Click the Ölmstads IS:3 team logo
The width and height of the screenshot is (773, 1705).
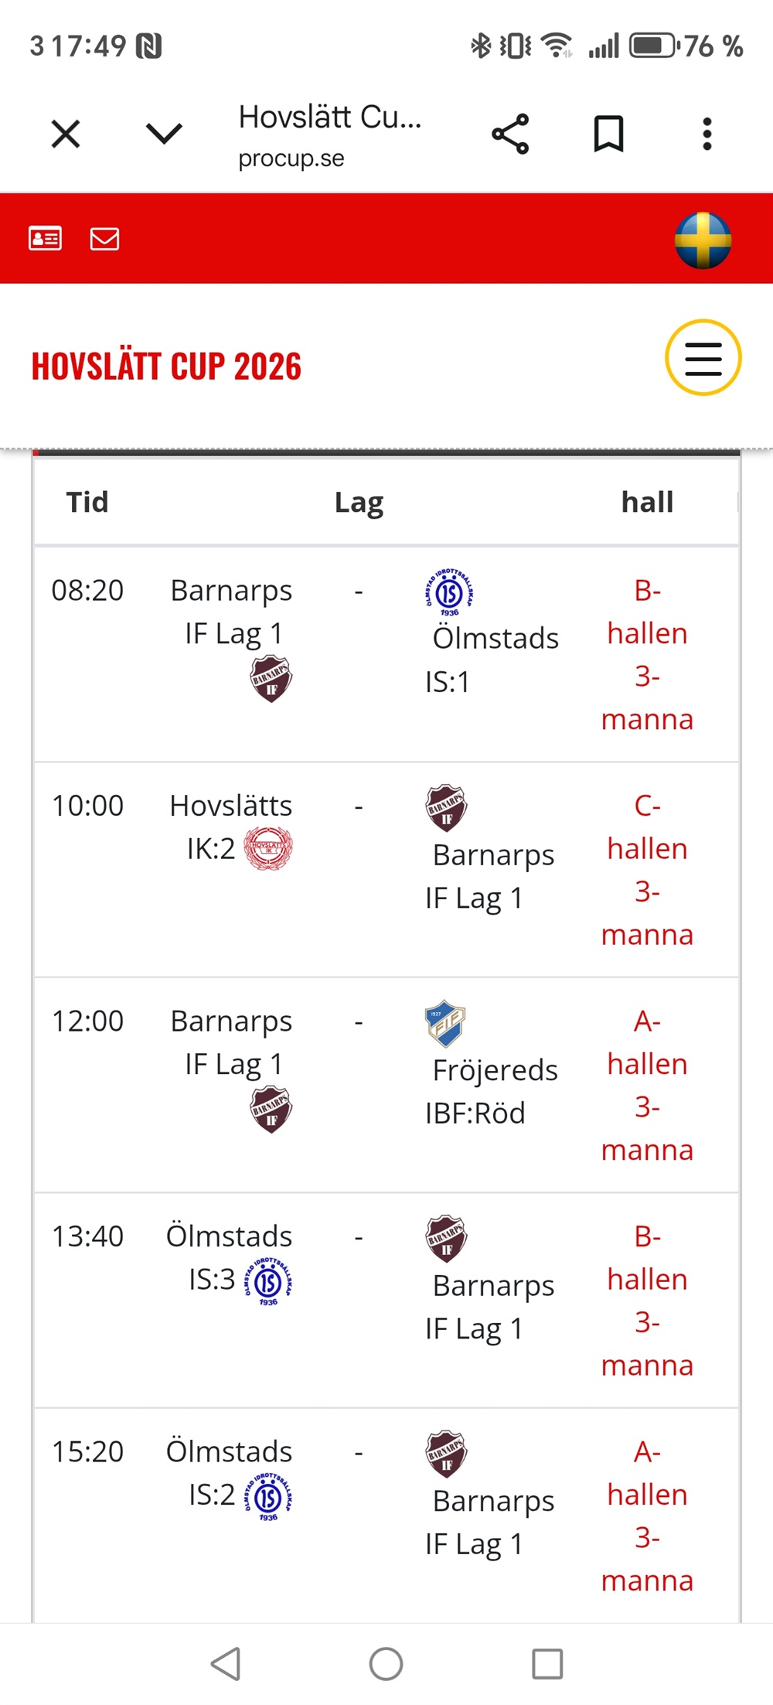[268, 1281]
